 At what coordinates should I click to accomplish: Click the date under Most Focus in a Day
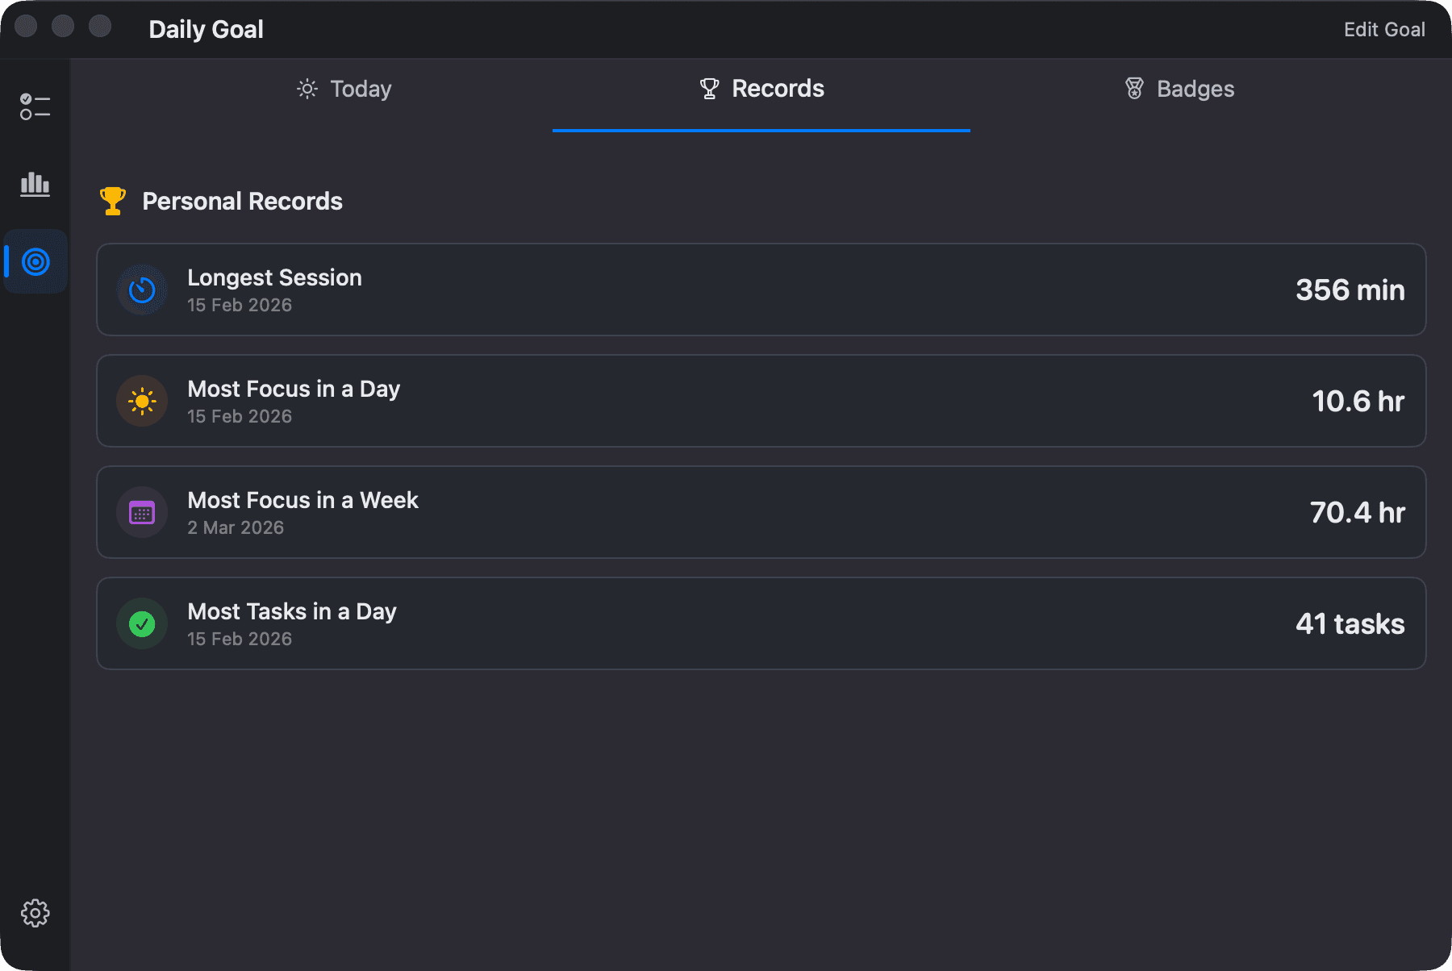click(240, 416)
